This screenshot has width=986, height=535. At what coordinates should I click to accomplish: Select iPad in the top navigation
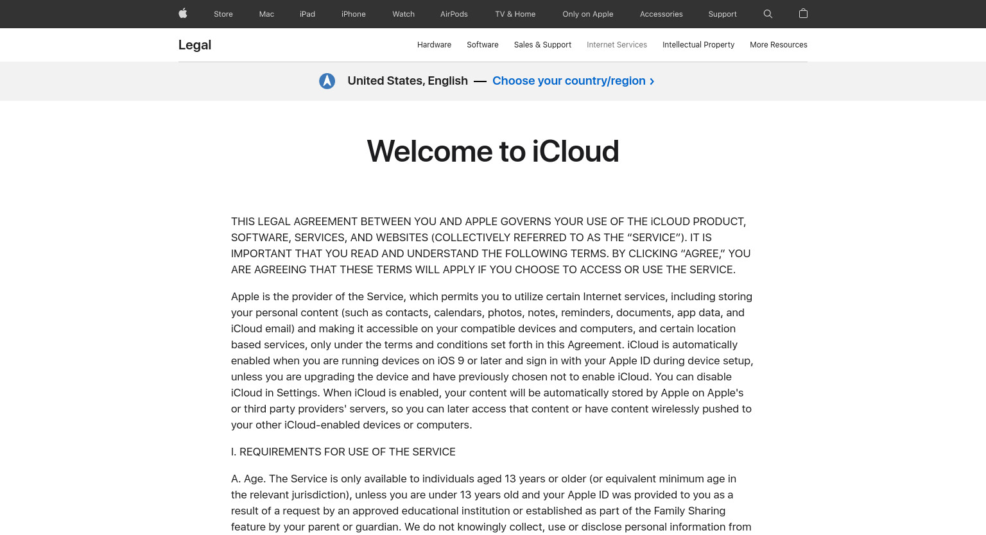tap(307, 14)
